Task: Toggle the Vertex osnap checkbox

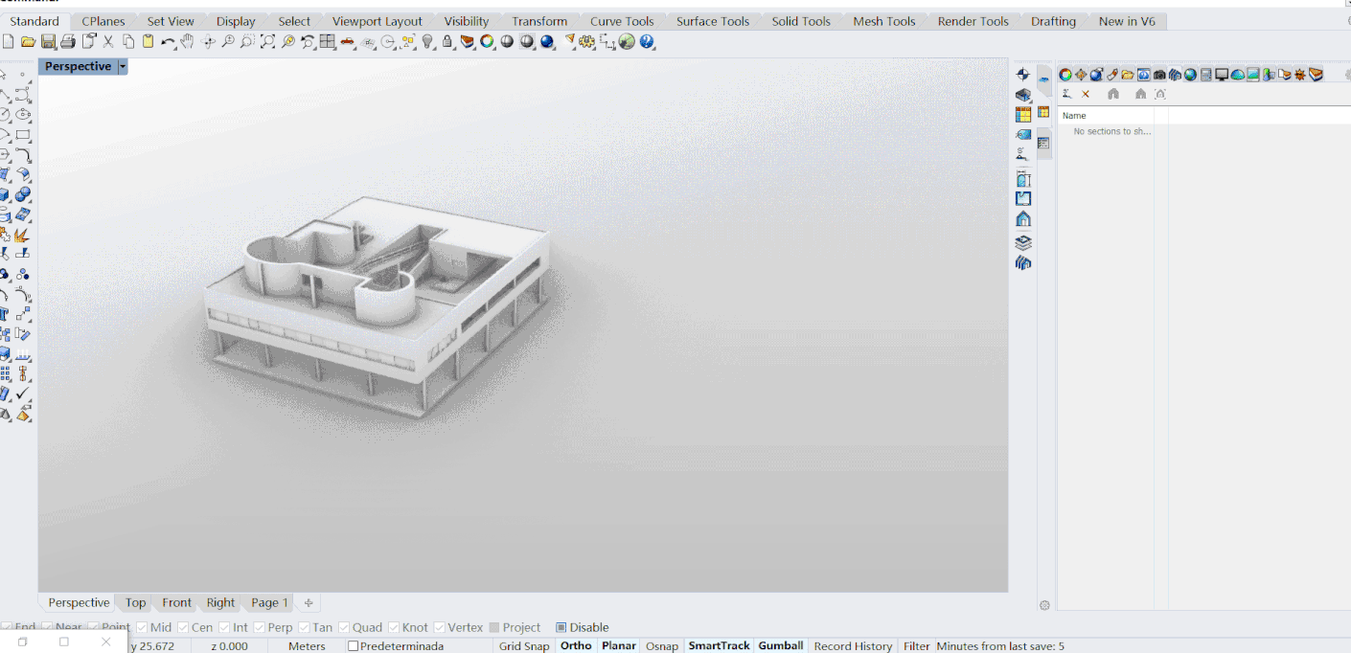Action: pos(439,627)
